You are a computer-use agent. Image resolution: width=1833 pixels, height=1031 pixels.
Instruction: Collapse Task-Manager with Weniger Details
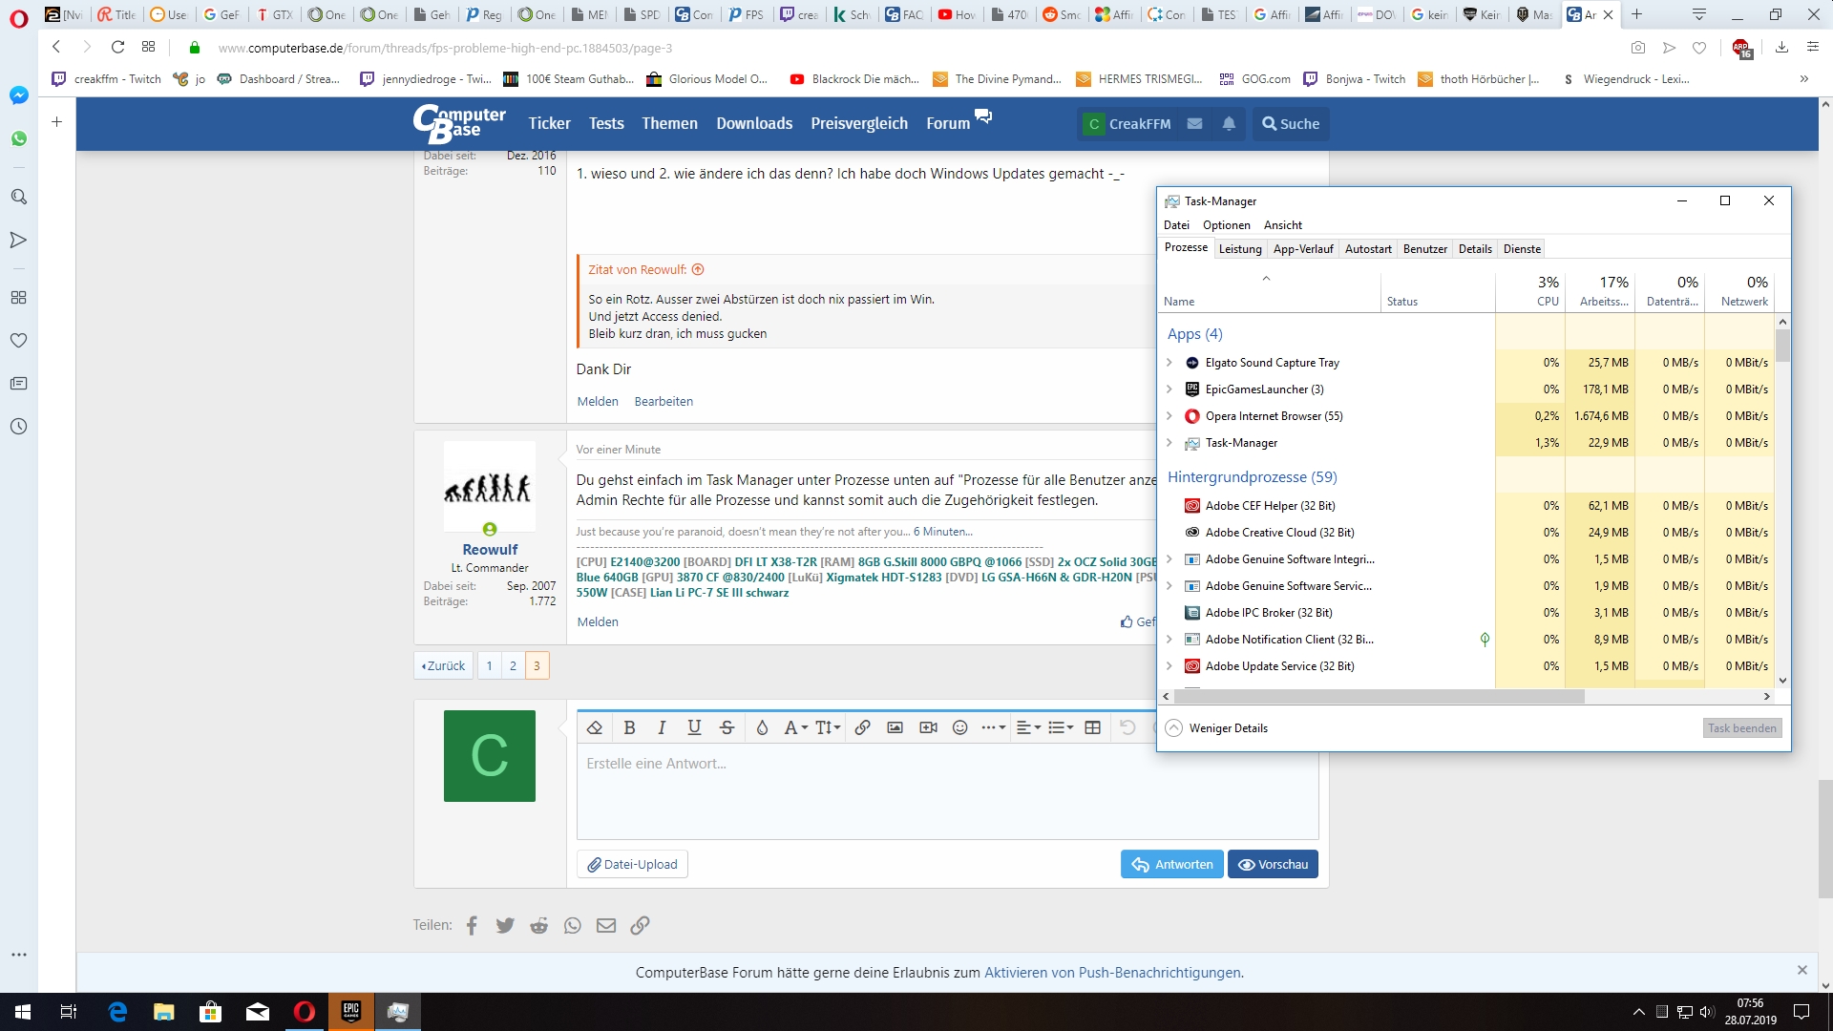1216,728
